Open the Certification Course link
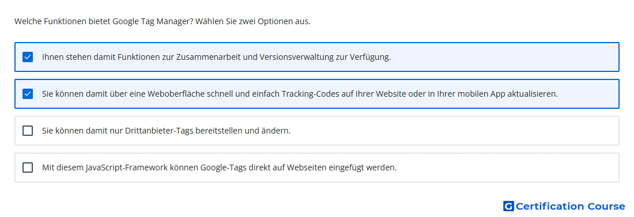Image resolution: width=634 pixels, height=217 pixels. point(564,207)
